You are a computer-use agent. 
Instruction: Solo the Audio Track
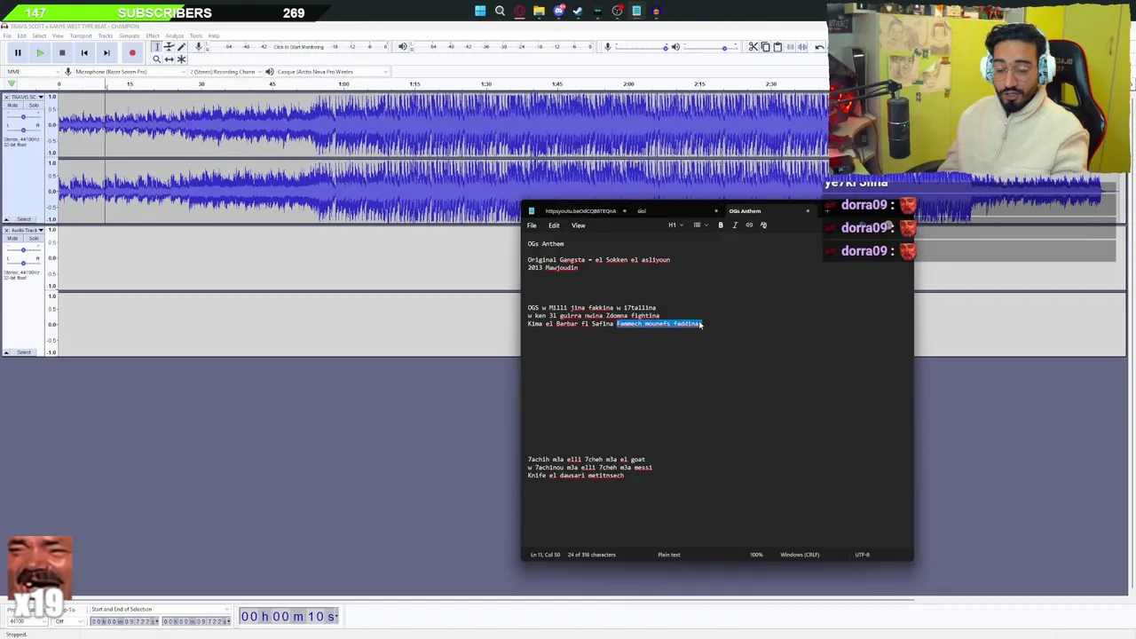pos(33,239)
